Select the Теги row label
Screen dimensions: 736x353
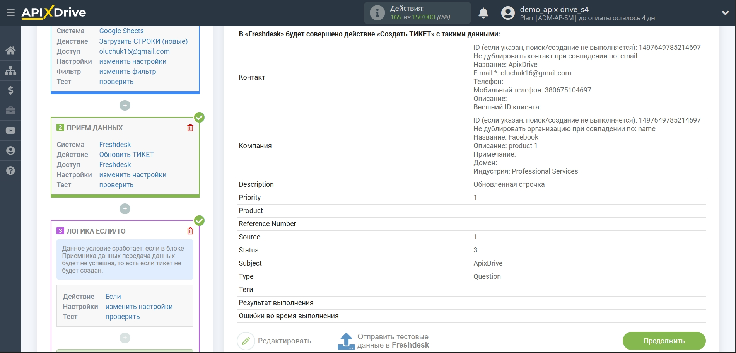[x=246, y=290]
